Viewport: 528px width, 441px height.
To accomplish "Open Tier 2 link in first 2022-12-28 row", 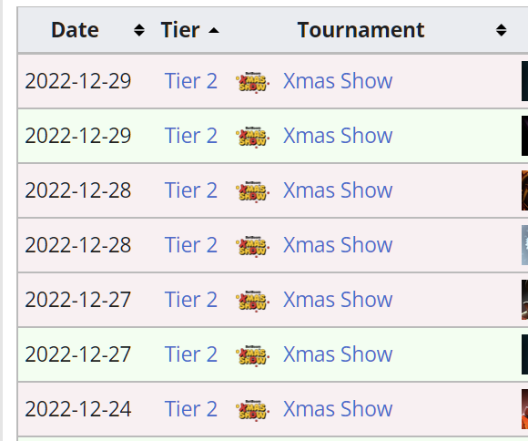I will 191,190.
